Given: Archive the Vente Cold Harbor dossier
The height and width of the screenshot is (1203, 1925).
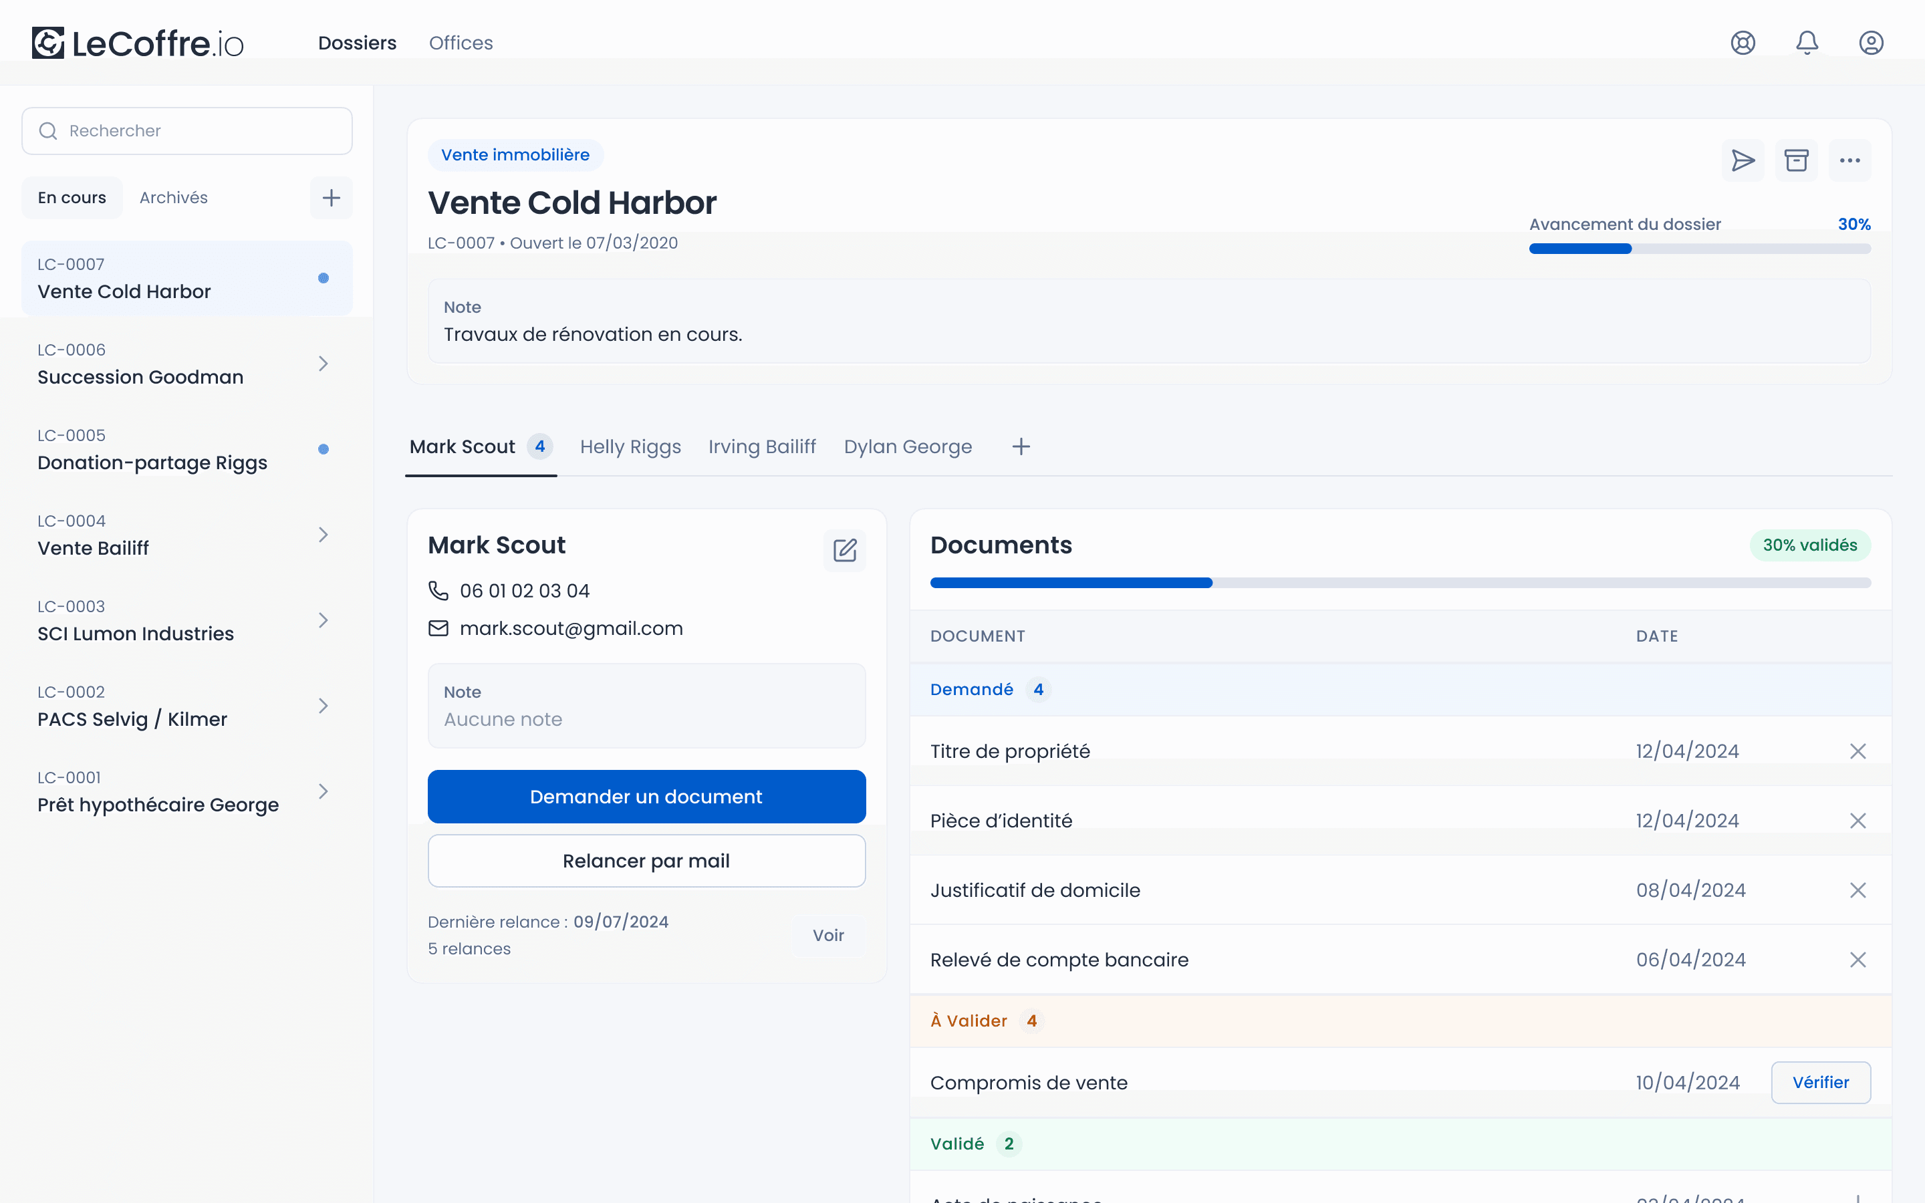Looking at the screenshot, I should (1796, 160).
